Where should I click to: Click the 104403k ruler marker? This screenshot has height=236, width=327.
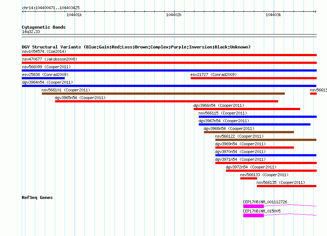click(x=273, y=15)
